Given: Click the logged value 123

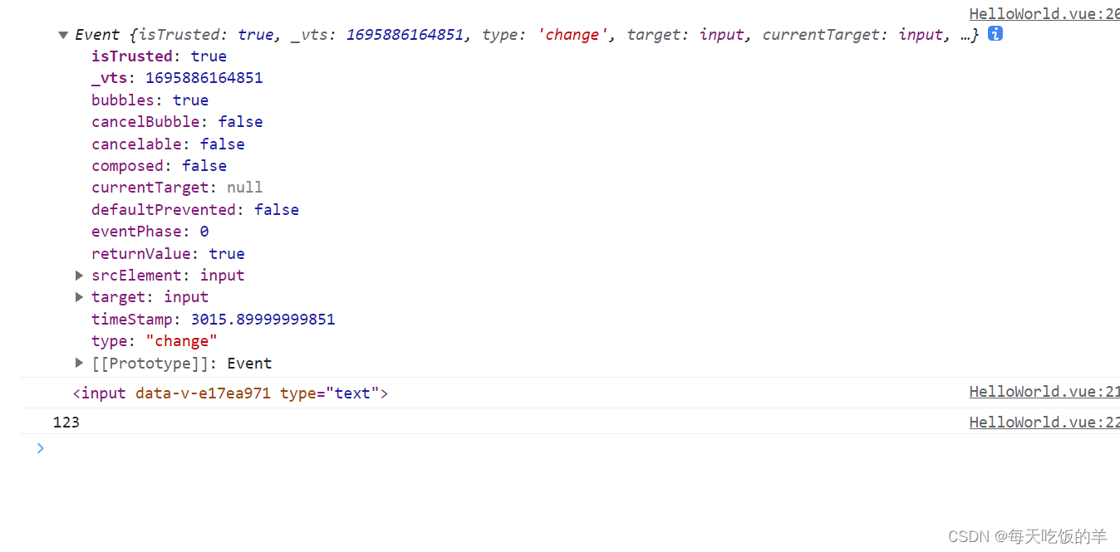Looking at the screenshot, I should [x=66, y=422].
